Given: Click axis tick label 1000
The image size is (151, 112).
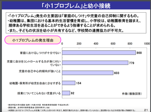Looking at the screenshot, I should tap(147, 44).
